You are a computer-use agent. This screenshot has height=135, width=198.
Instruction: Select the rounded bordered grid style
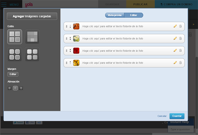click(15, 54)
